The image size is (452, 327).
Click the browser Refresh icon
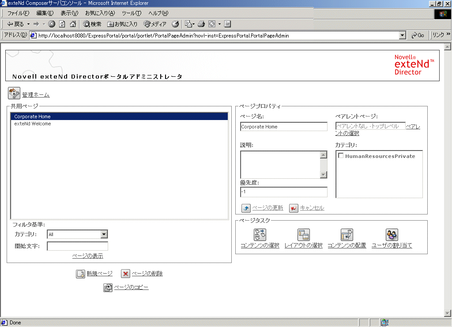click(62, 24)
